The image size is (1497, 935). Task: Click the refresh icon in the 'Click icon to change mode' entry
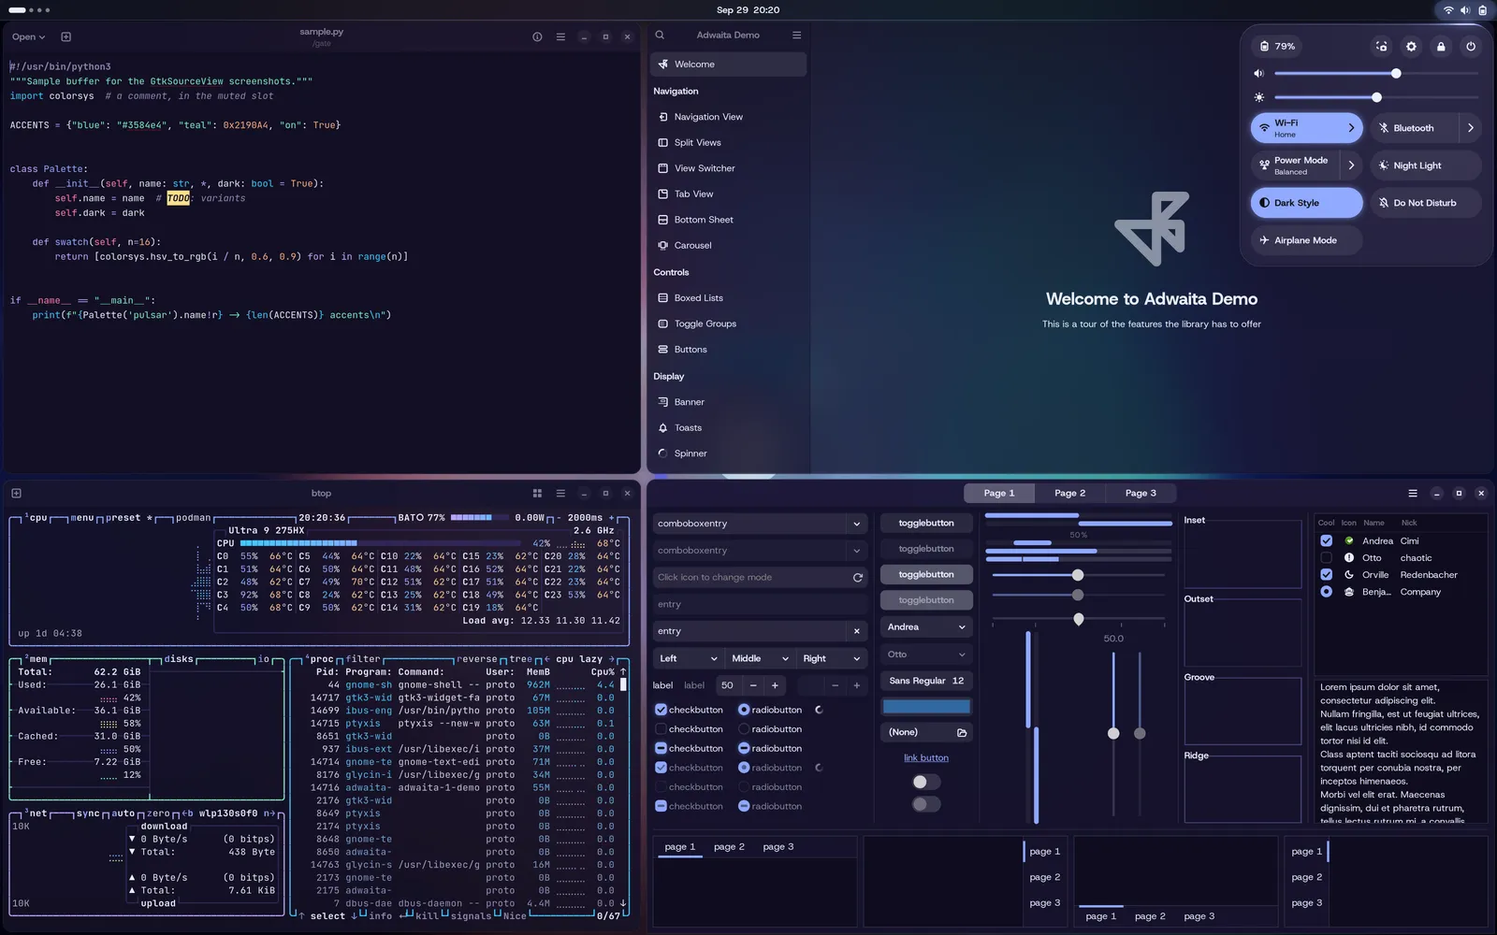coord(857,577)
